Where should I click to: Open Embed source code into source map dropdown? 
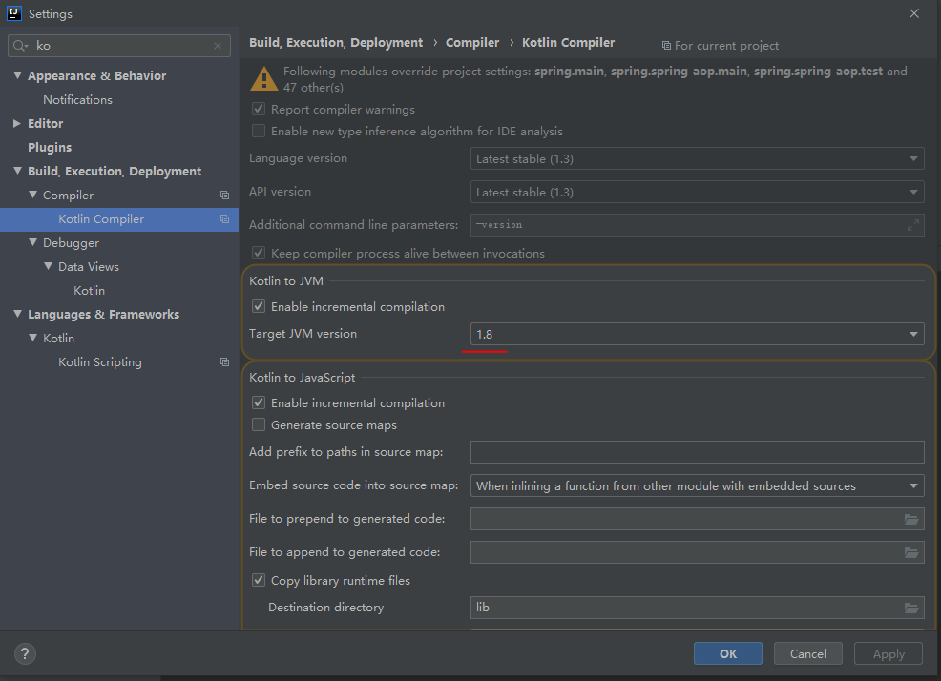click(698, 485)
